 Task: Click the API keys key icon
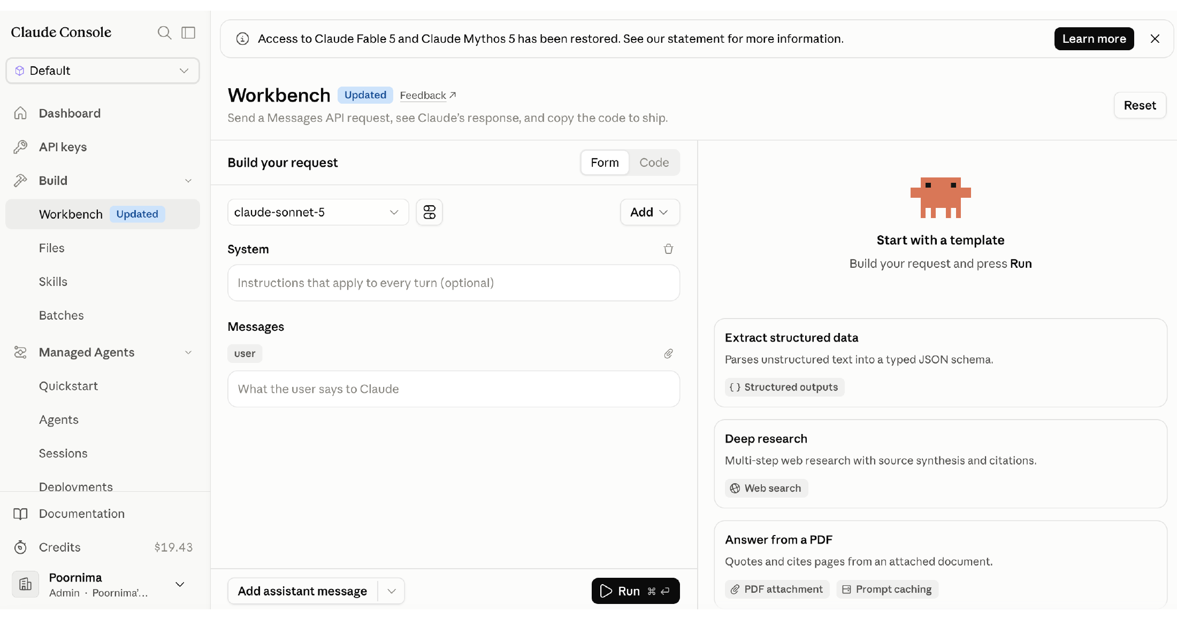pos(20,147)
